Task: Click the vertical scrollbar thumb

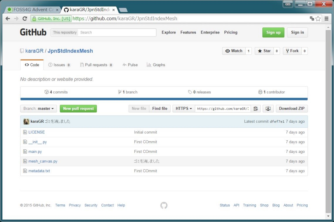Action: point(328,121)
